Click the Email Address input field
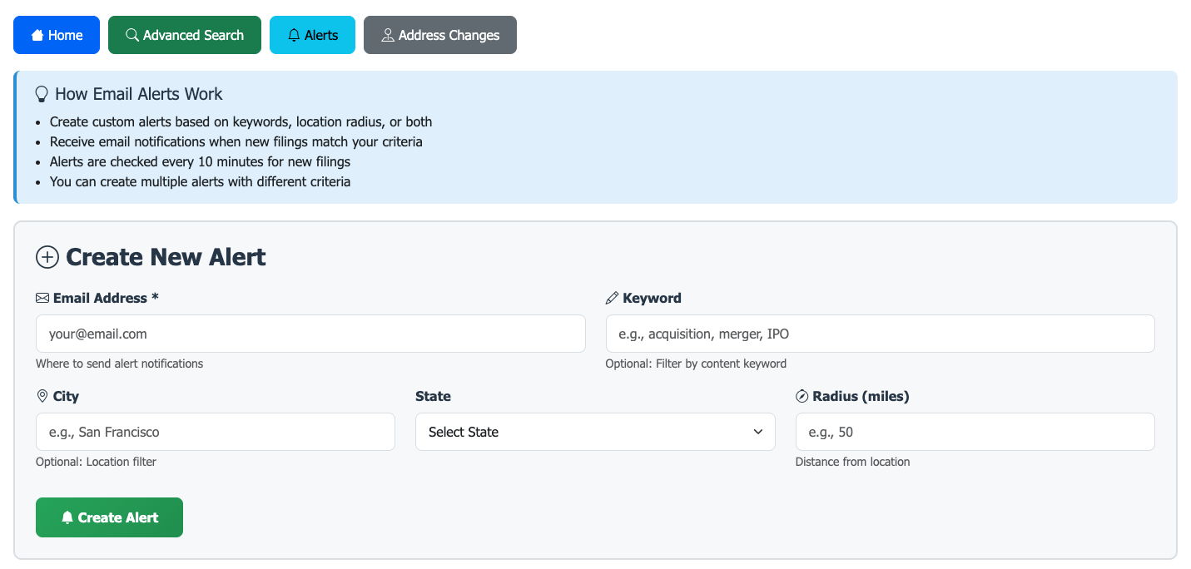Viewport: 1191px width, 569px height. coord(310,334)
